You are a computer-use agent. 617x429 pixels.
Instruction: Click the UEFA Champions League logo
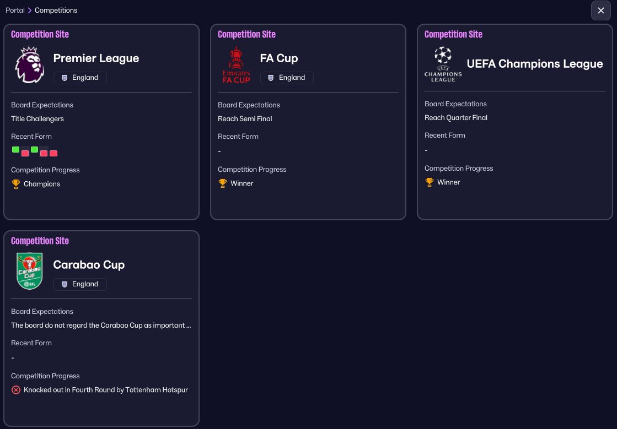click(x=443, y=64)
